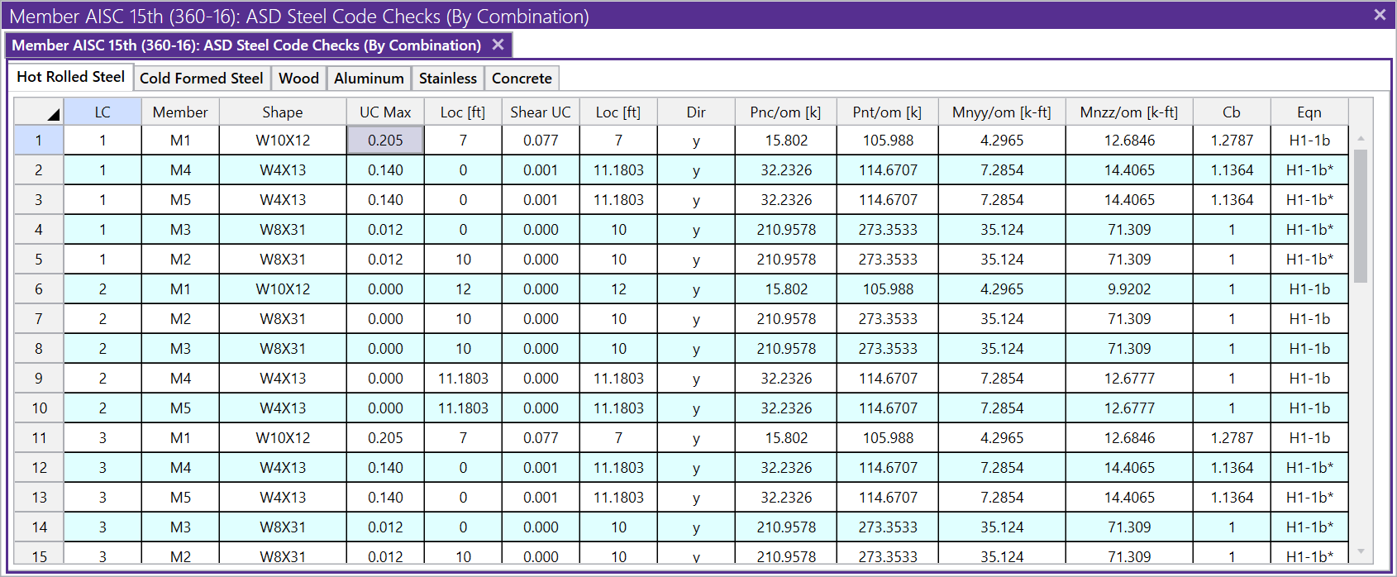Select row header 1
This screenshot has height=577, width=1397.
39,141
